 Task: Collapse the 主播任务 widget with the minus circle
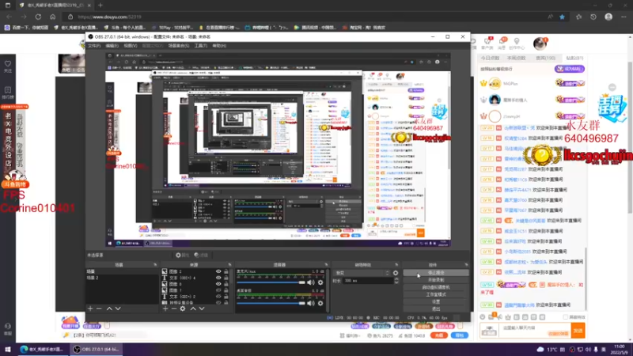coord(612,87)
